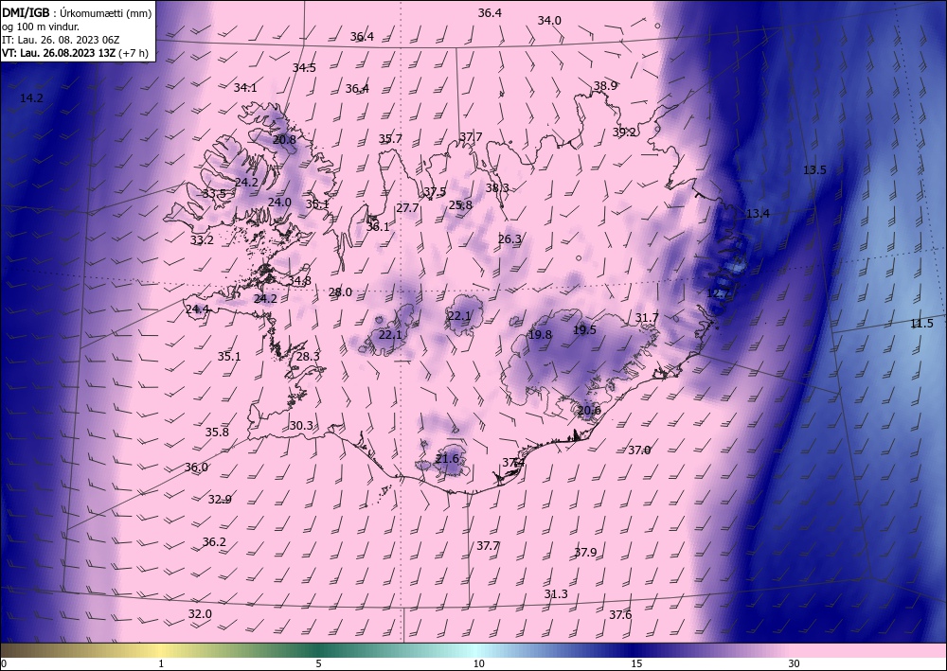Click the '26.3' map value
Viewport: 947px width, 671px height.
point(509,239)
